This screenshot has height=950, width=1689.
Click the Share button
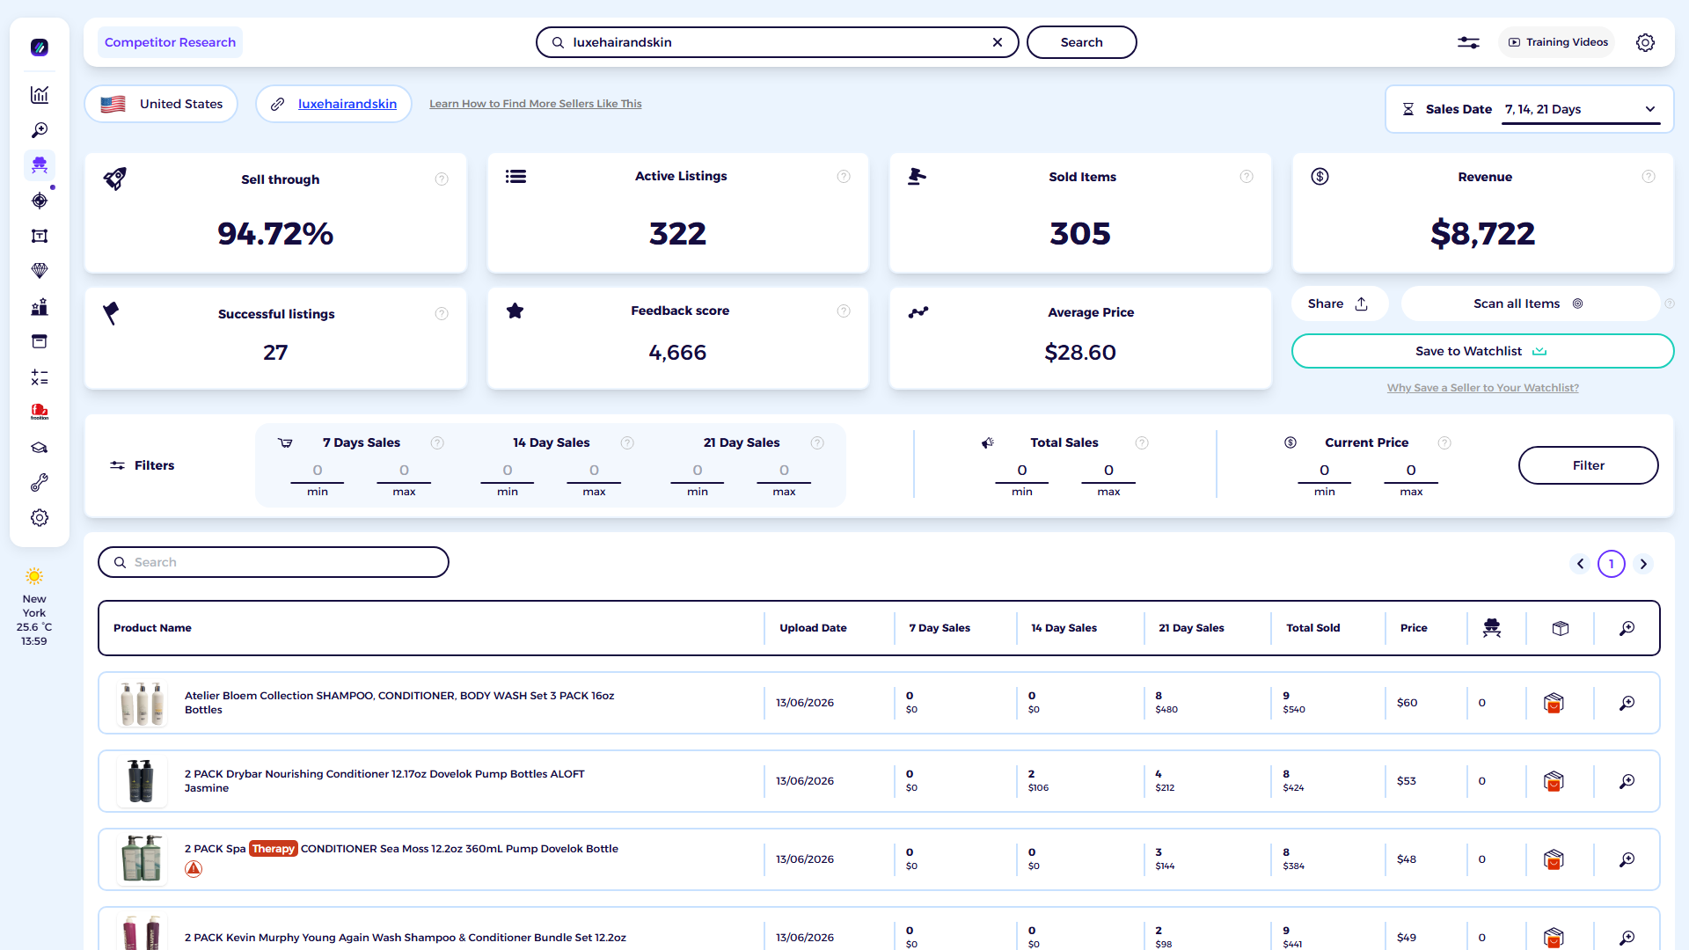coord(1339,303)
